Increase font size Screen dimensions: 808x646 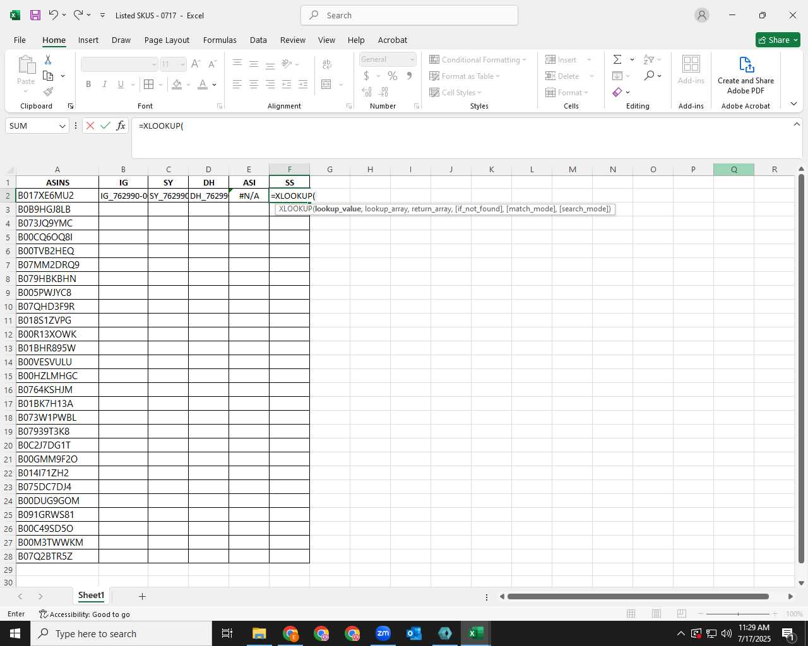pyautogui.click(x=196, y=64)
